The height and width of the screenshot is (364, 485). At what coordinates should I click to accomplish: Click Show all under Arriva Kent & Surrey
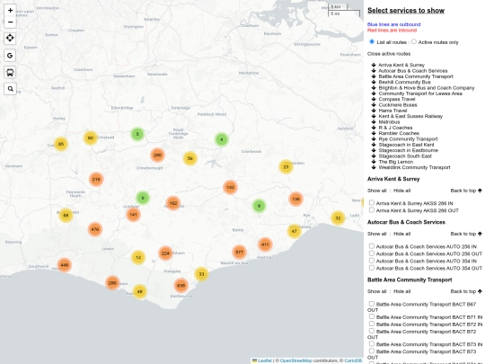point(376,191)
